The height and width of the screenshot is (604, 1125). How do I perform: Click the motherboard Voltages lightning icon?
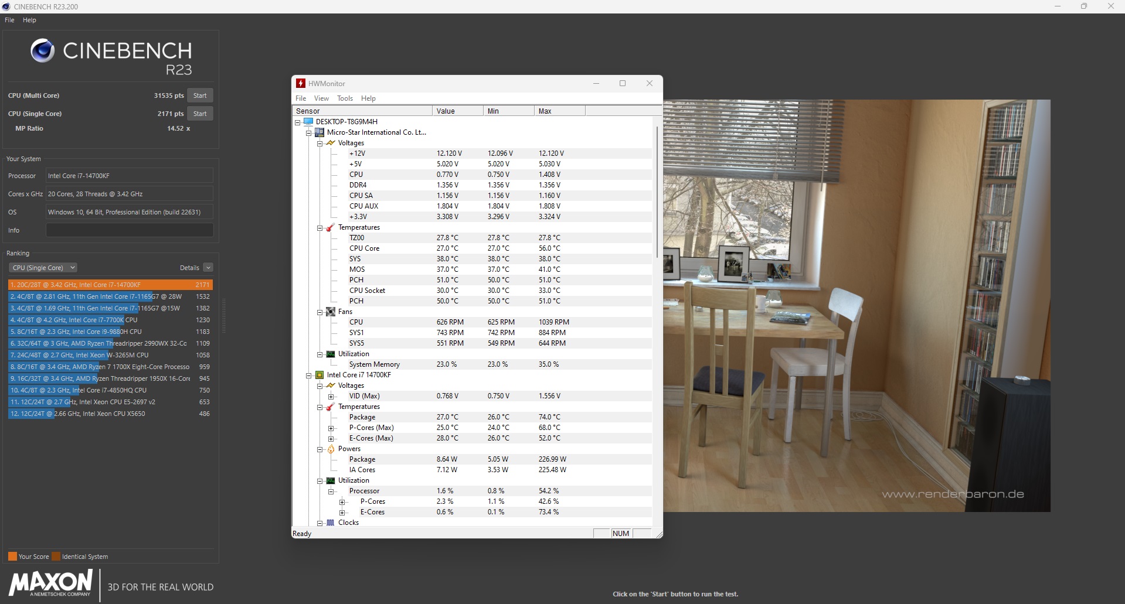coord(331,143)
